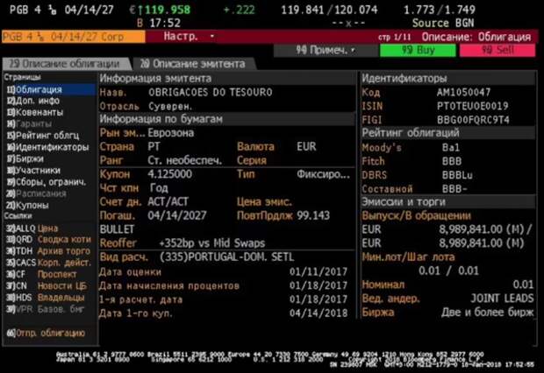544x373 pixels.
Task: Click the Source BGN label
Action: [x=443, y=24]
